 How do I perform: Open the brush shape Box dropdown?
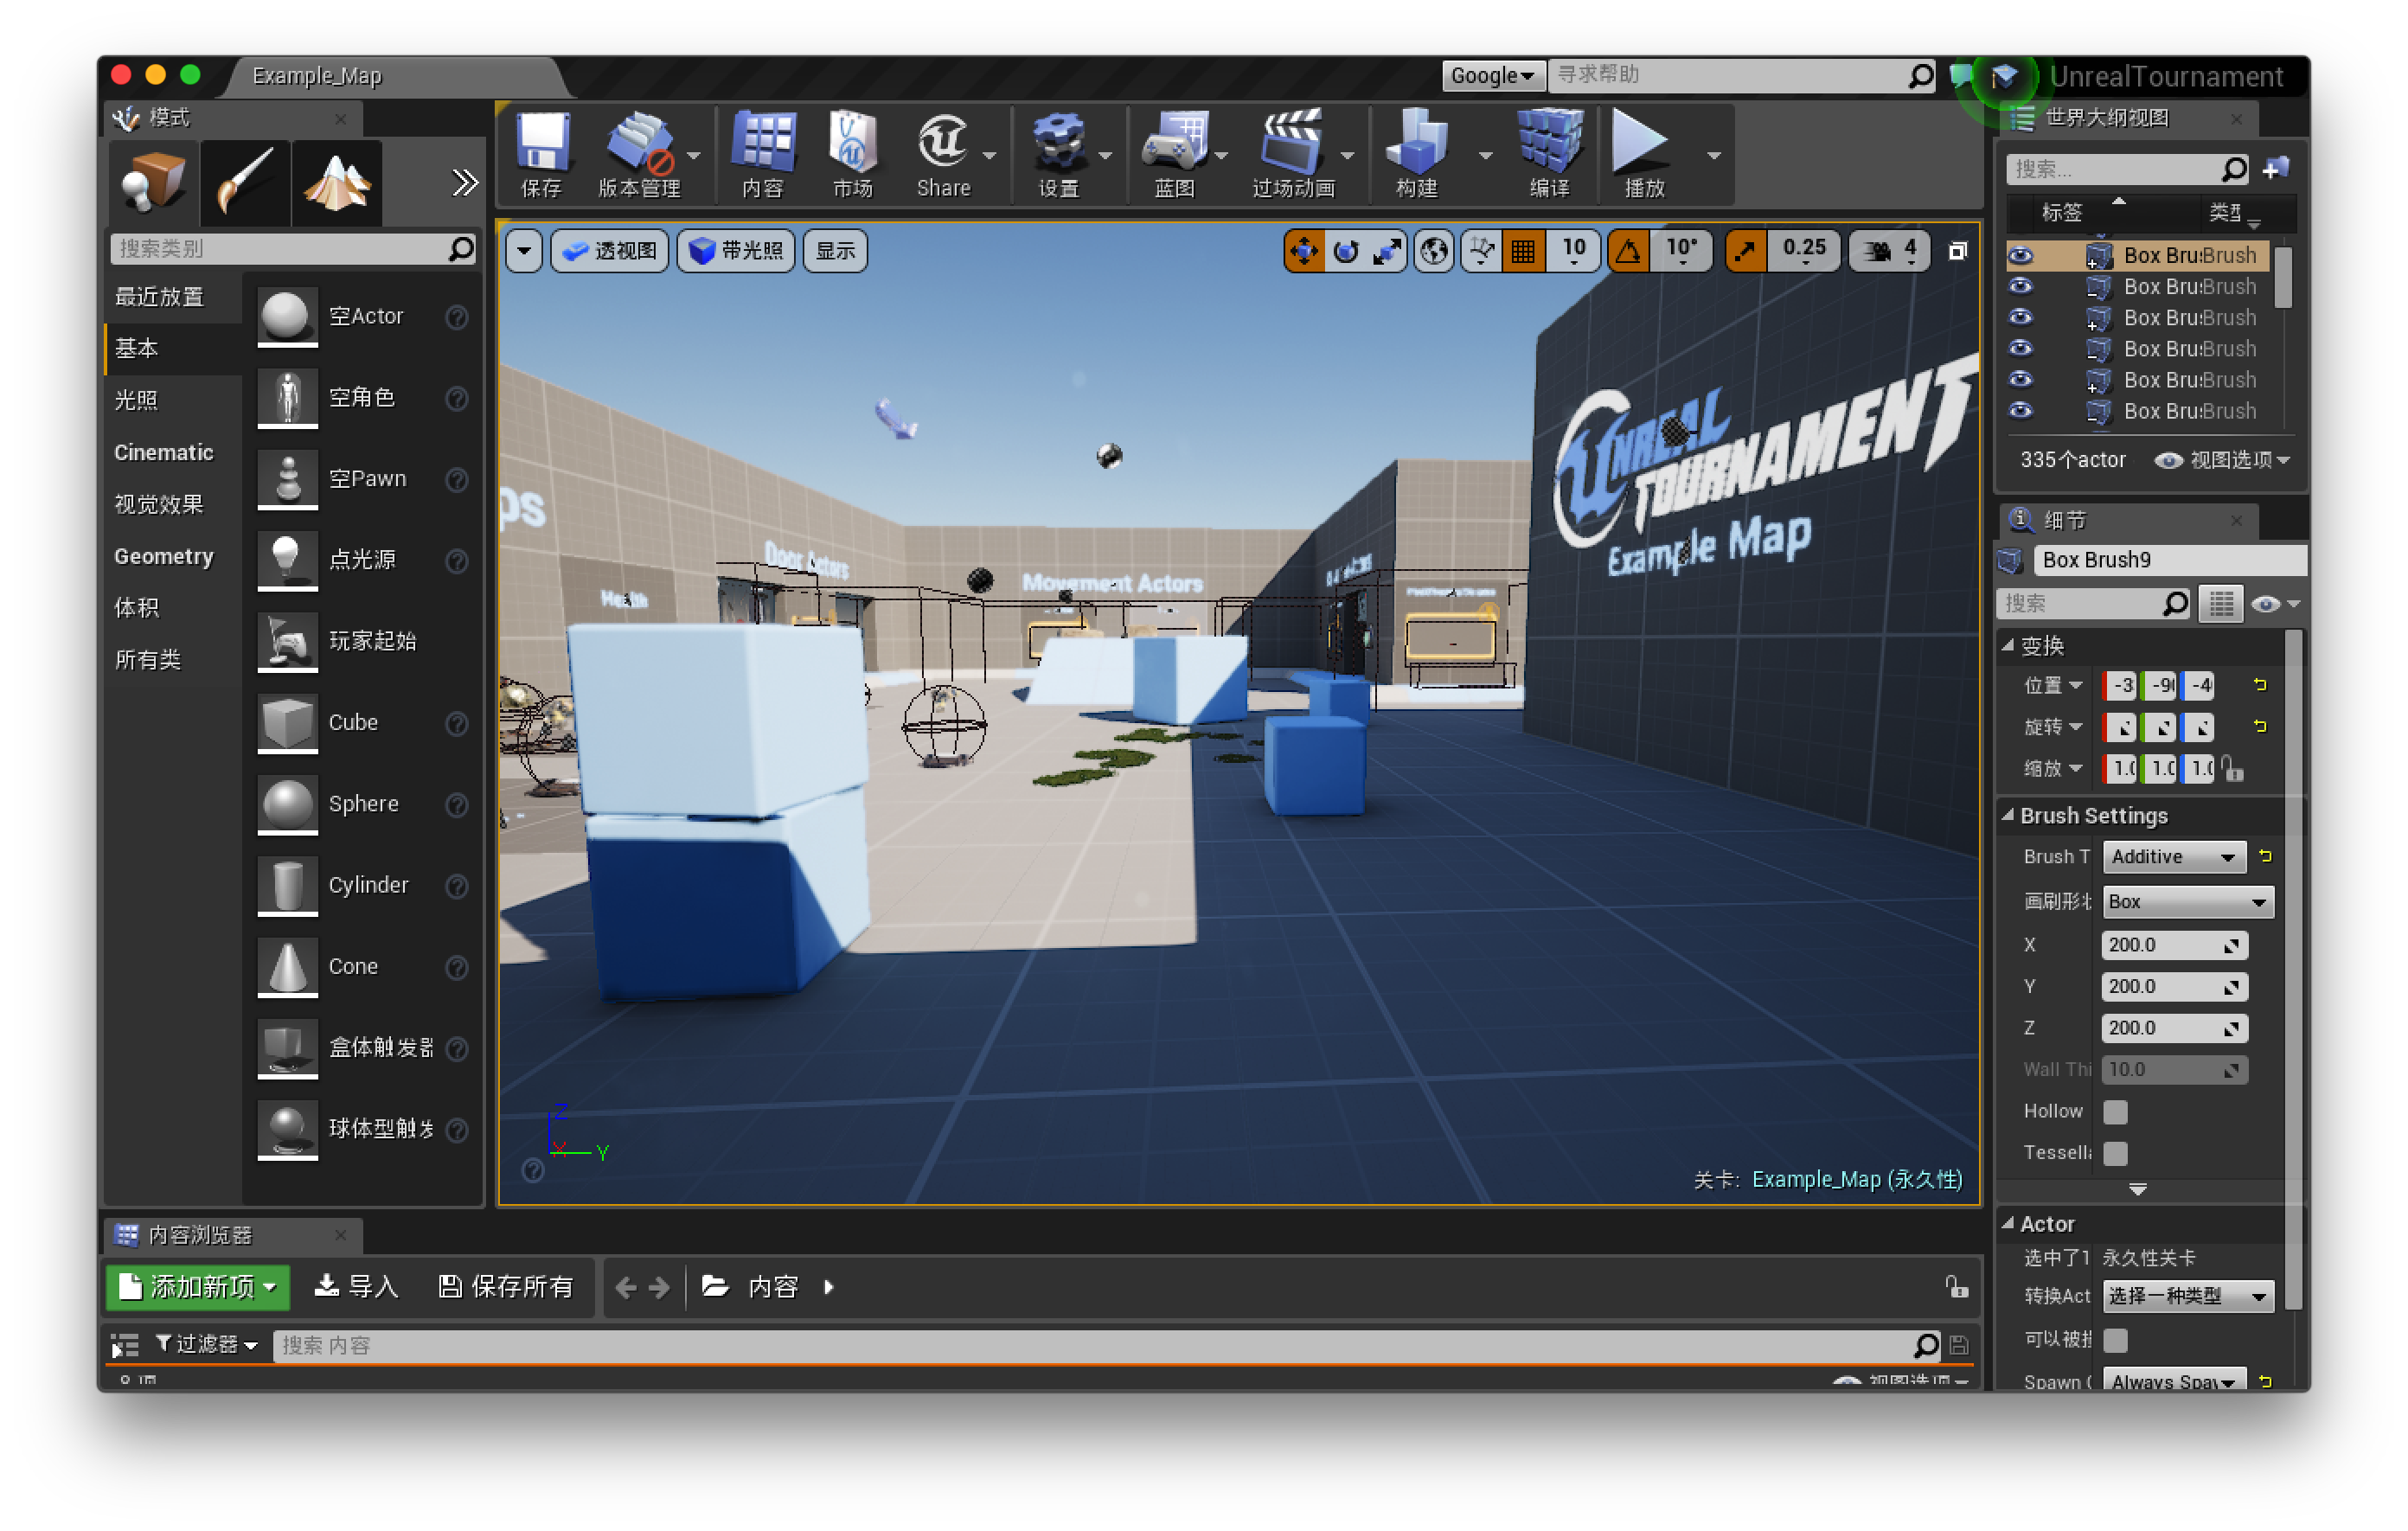point(2187,902)
